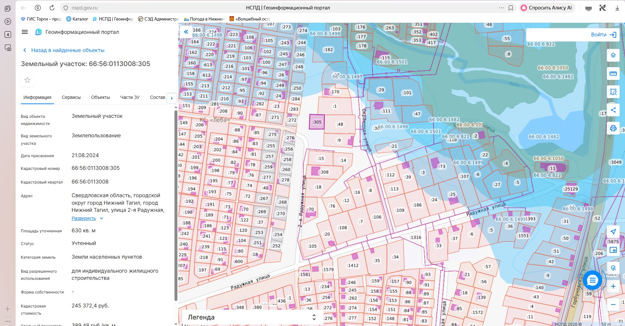Screen dimensions: 625x326
Task: Open the hamburger main menu
Action: (25, 32)
